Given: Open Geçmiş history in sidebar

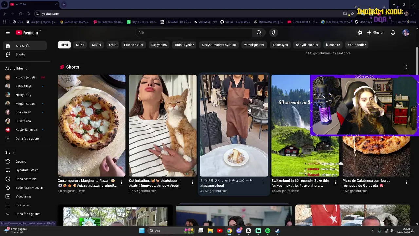Looking at the screenshot, I should point(25,161).
